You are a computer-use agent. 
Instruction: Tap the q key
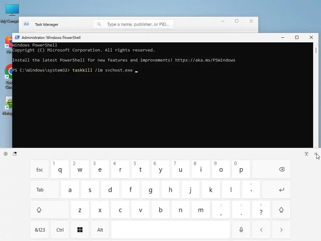coord(60,169)
